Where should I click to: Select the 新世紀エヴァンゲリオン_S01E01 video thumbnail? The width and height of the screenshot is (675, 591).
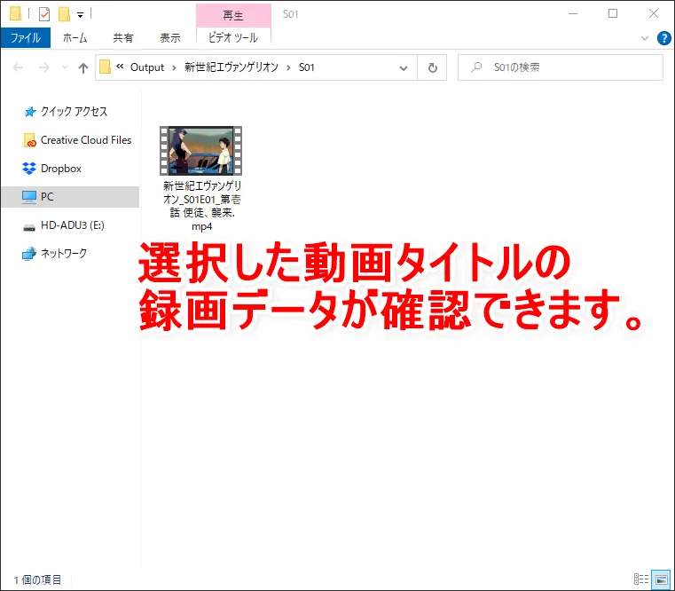click(x=201, y=151)
